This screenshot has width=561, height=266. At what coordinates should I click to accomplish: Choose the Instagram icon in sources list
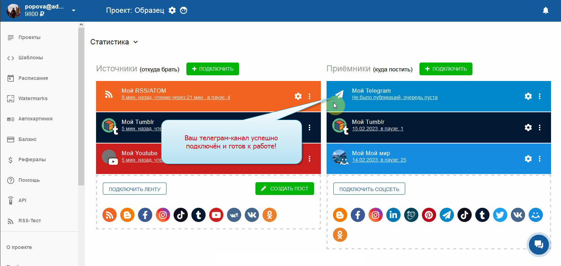(163, 215)
